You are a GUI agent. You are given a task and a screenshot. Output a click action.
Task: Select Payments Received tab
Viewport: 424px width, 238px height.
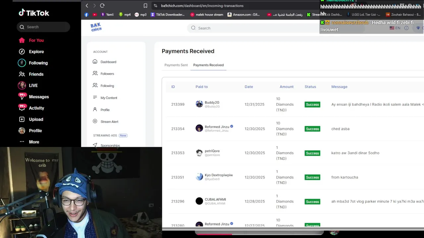(x=208, y=65)
